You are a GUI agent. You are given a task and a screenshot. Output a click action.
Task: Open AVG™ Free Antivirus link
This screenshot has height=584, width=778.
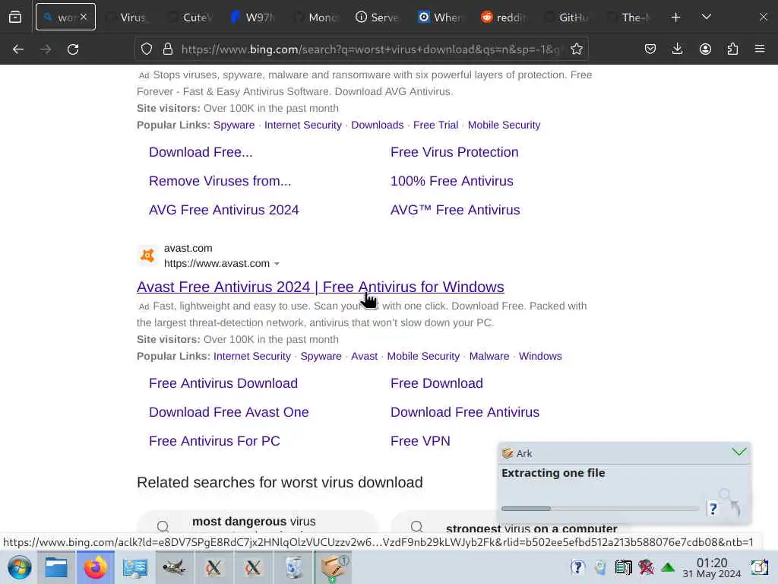point(455,210)
